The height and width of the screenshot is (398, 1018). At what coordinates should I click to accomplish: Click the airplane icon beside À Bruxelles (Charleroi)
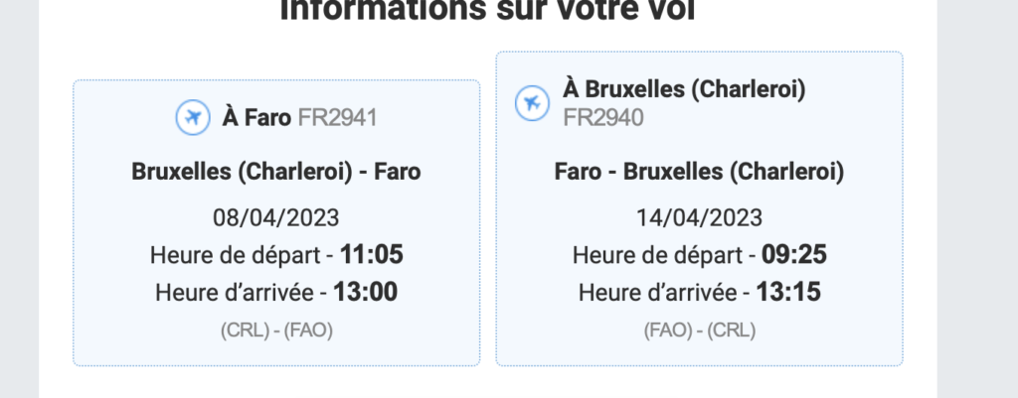pos(532,103)
